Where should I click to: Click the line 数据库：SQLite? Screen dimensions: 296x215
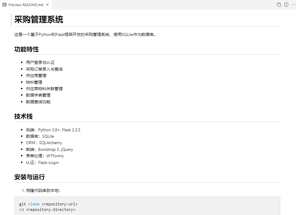(40, 136)
